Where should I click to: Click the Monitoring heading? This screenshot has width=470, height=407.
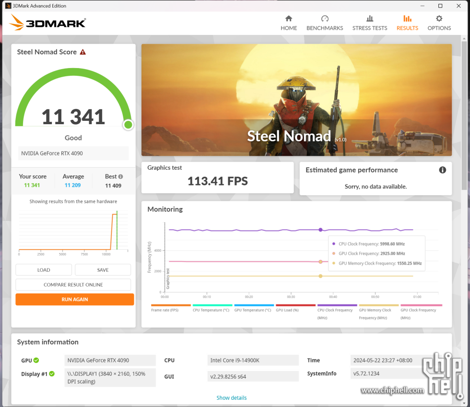165,209
